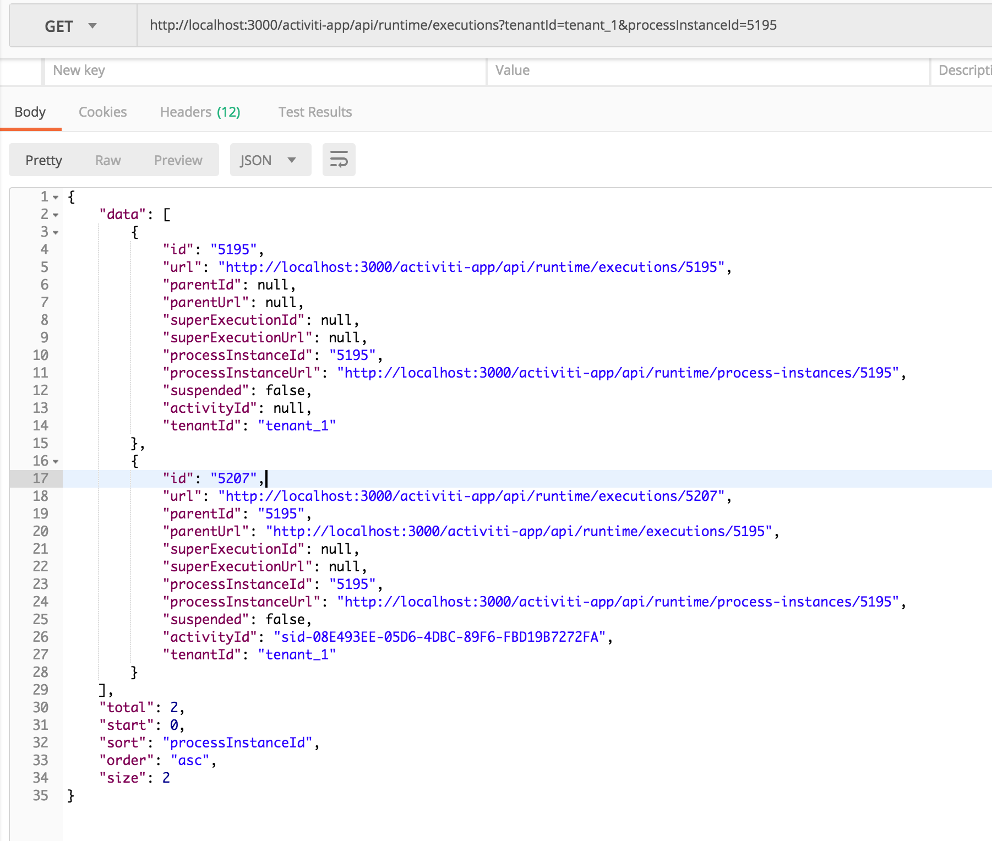Click the parentUrl link on line 20
Screen dimensions: 992x841
[519, 531]
